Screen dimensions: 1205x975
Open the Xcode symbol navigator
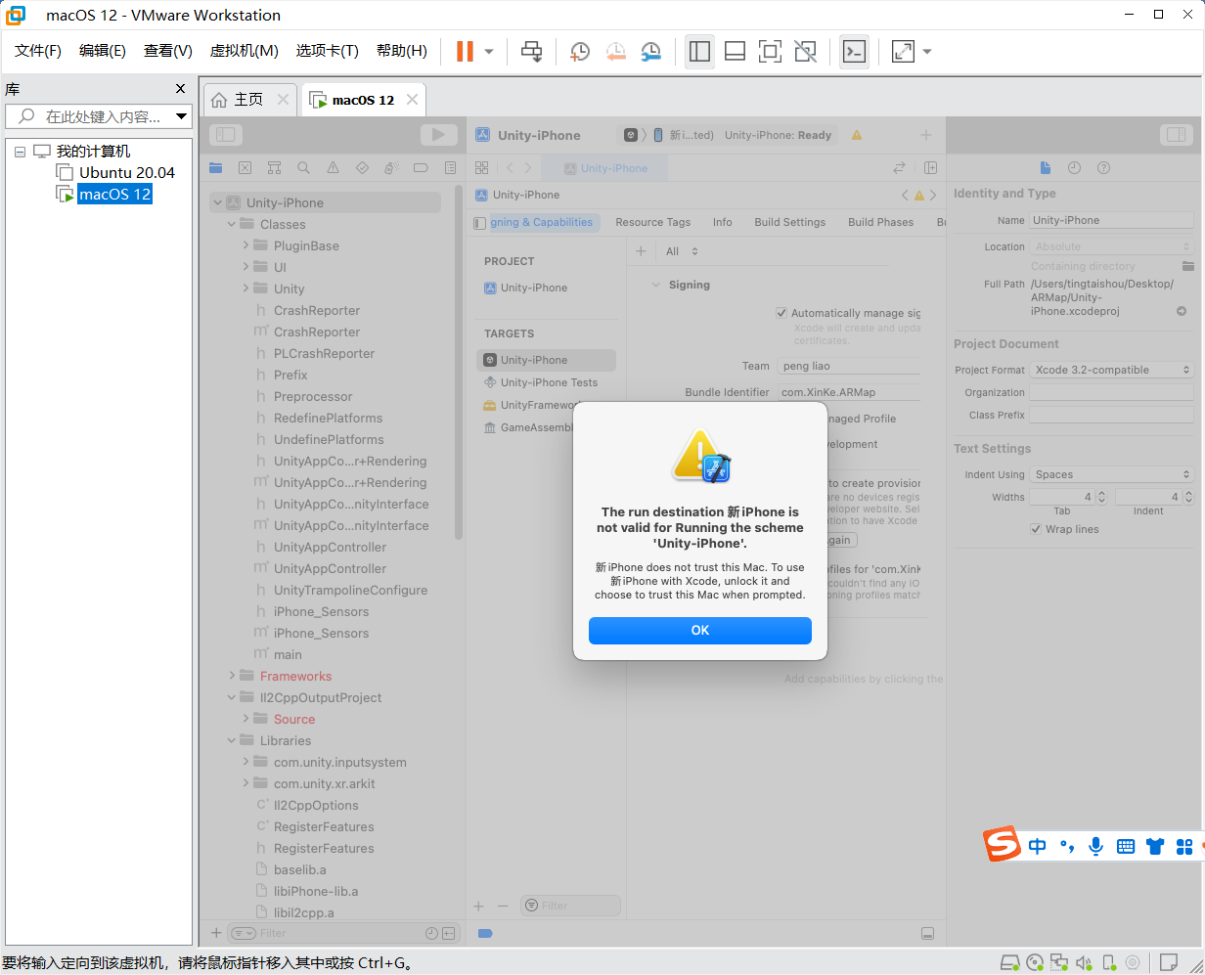click(x=274, y=167)
